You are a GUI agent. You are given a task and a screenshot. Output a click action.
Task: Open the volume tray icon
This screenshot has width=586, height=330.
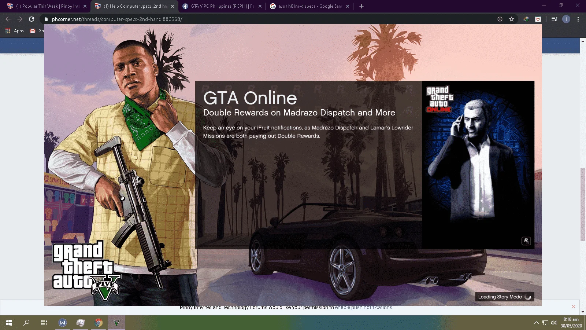point(554,323)
